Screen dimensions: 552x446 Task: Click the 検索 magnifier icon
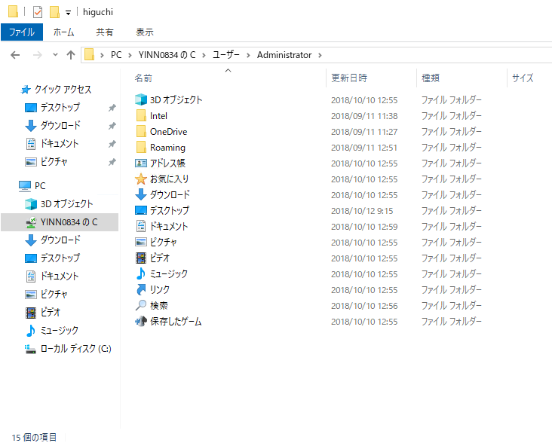pos(141,305)
